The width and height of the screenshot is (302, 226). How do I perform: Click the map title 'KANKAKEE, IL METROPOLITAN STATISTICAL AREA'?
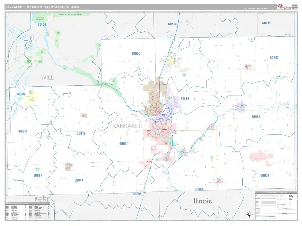[42, 7]
